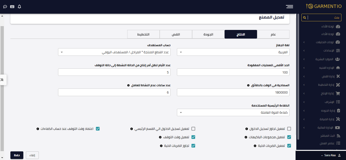Open the tools icon tab on left edge
Screen dimensions: 346x160
(2, 80)
